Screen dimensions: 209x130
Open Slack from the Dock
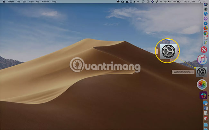pos(204,95)
